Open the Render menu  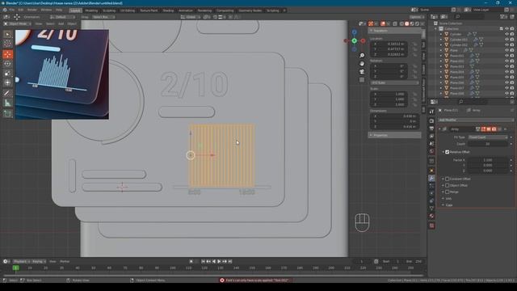coord(32,11)
